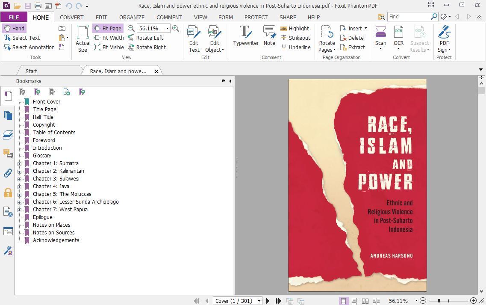
Task: Switch to the CONVERT ribbon tab
Action: click(72, 18)
